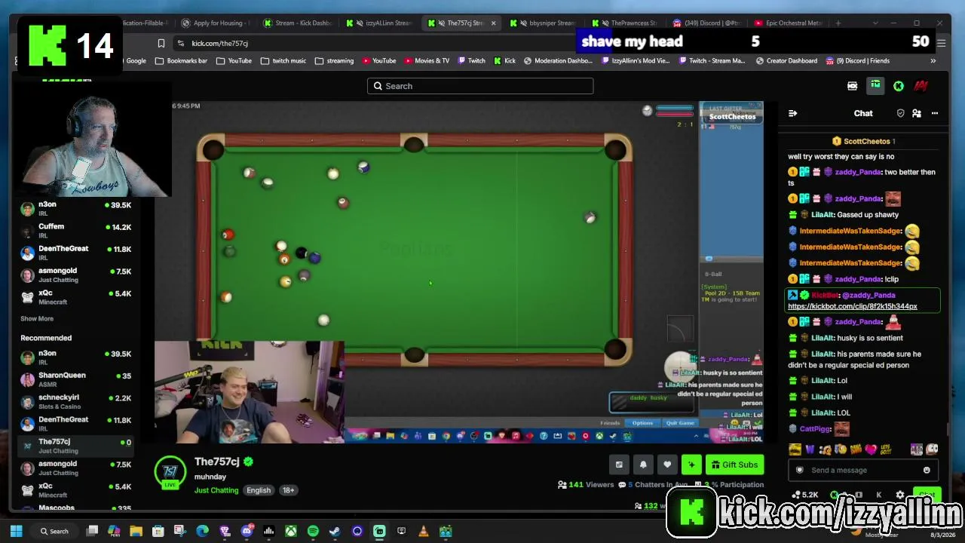
Task: Click the pink heart emote in quick emotes
Action: click(x=872, y=449)
